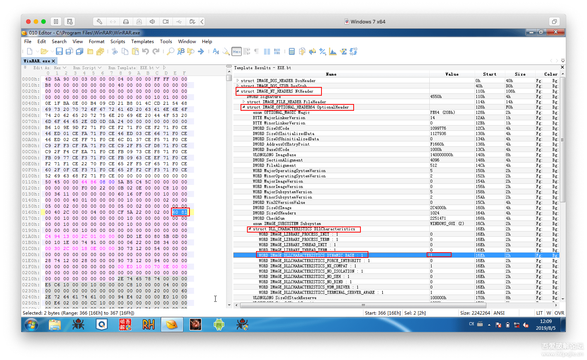
Task: Select the IMAGE_DLLCHARACTERISTICS_NX_COMPAT row
Action: tap(396, 266)
